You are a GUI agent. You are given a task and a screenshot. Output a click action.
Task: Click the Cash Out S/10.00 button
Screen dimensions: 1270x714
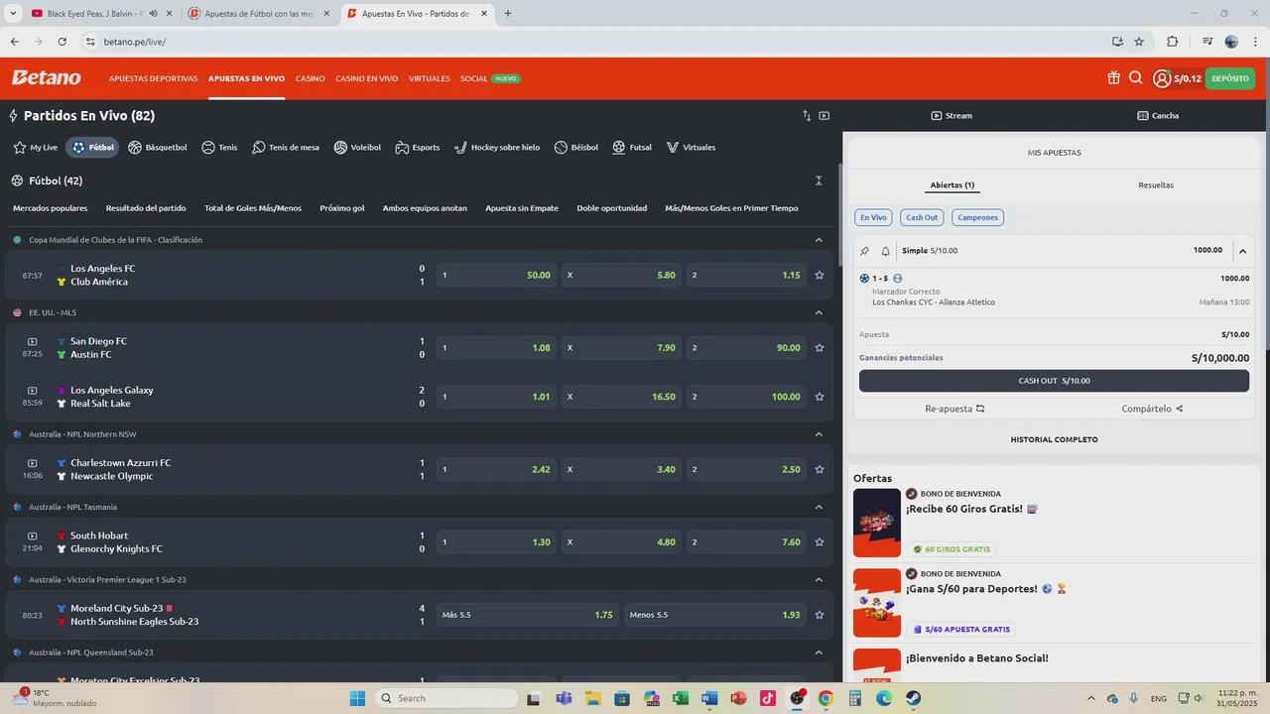tap(1054, 381)
